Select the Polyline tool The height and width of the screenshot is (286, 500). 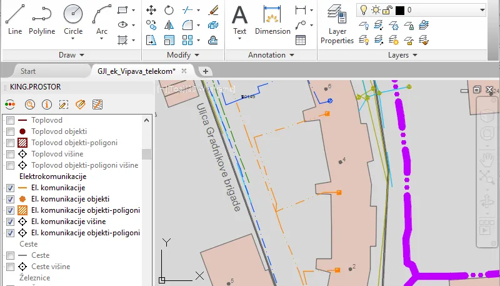pyautogui.click(x=42, y=18)
